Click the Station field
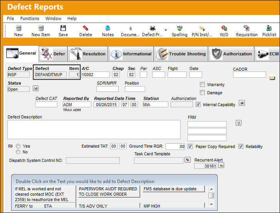280x213 pixels. (155, 104)
